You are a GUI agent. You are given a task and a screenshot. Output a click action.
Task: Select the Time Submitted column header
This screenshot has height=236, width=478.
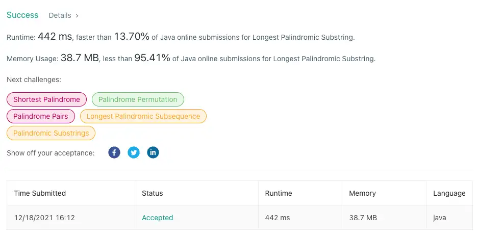click(40, 193)
